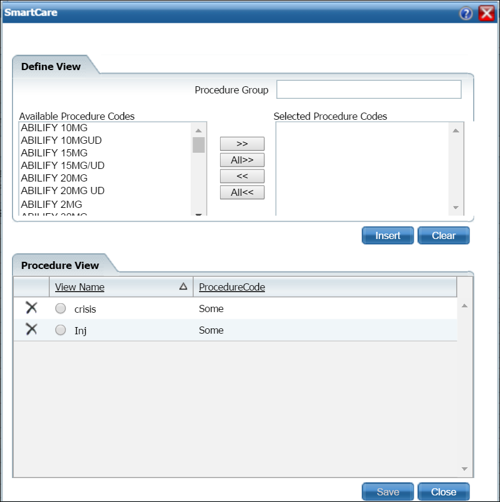
Task: Delete the Inj view row
Action: coord(31,329)
